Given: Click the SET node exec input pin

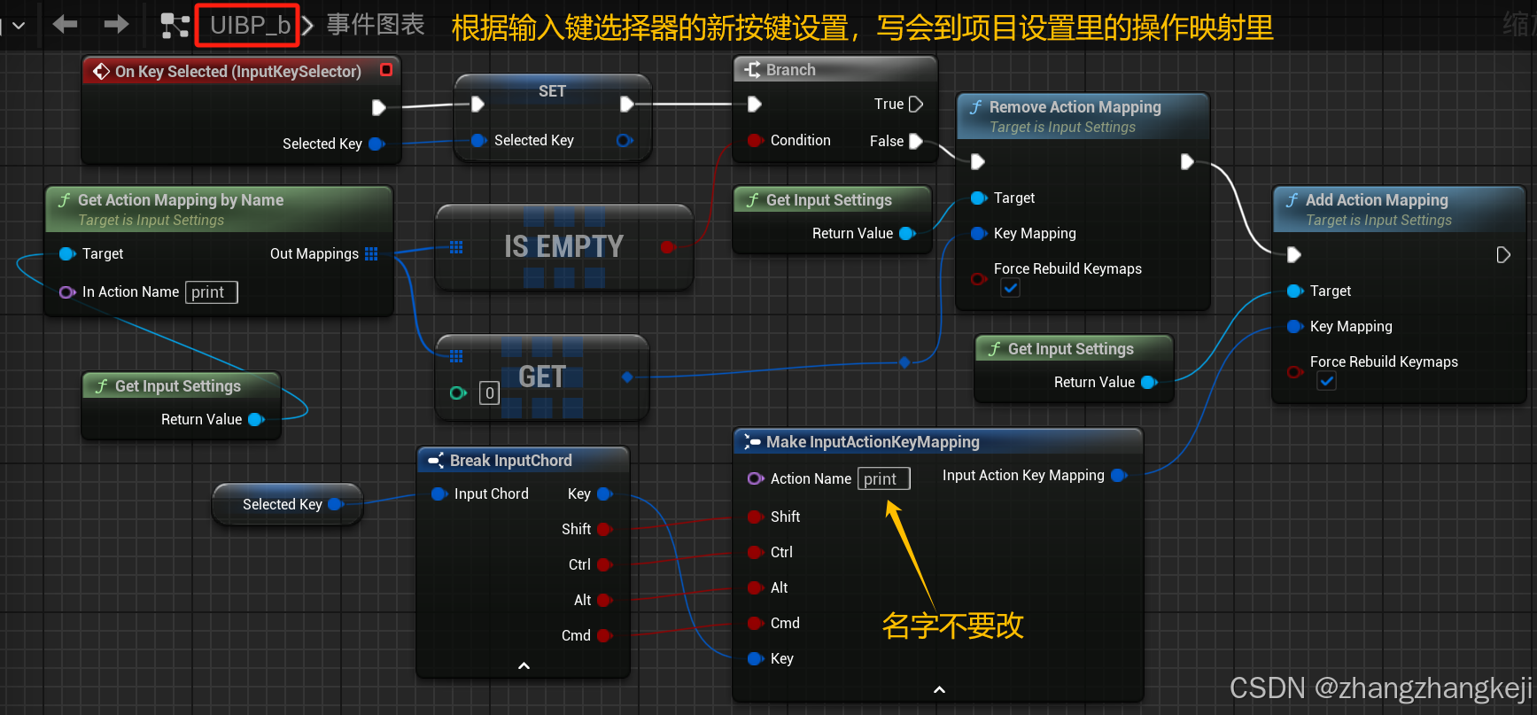Looking at the screenshot, I should click(477, 104).
